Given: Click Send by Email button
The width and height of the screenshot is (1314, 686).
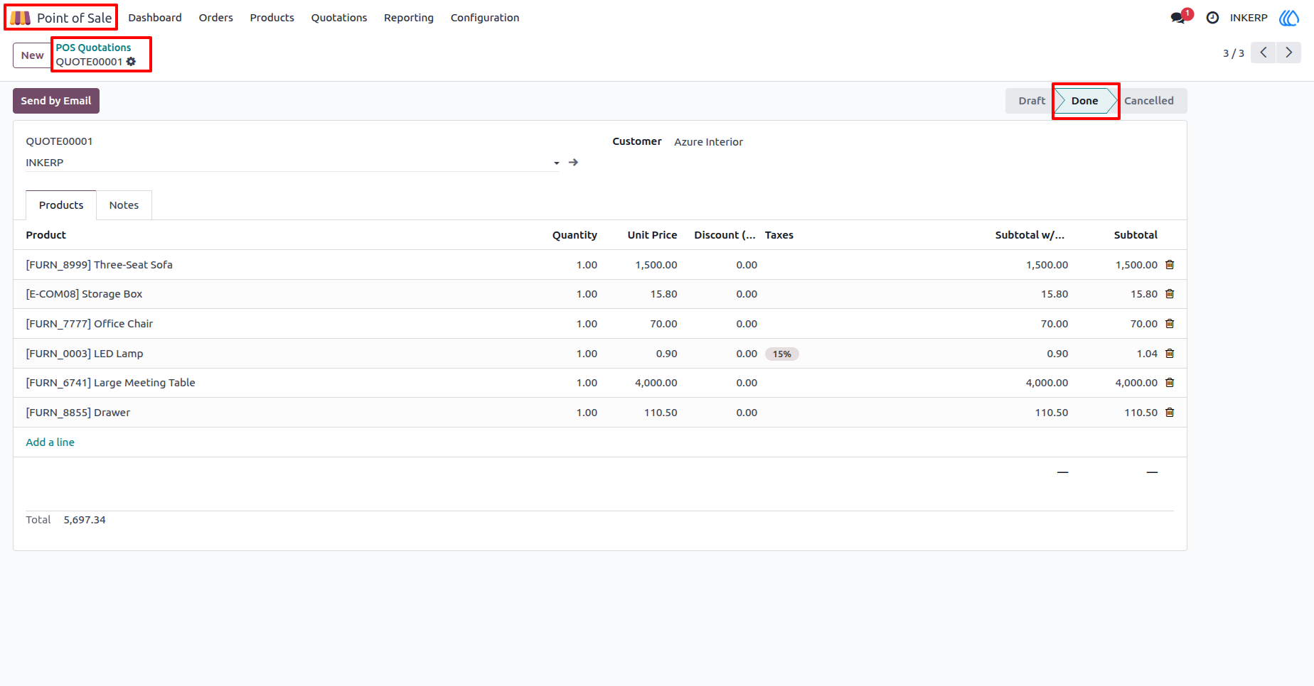Looking at the screenshot, I should pyautogui.click(x=56, y=101).
